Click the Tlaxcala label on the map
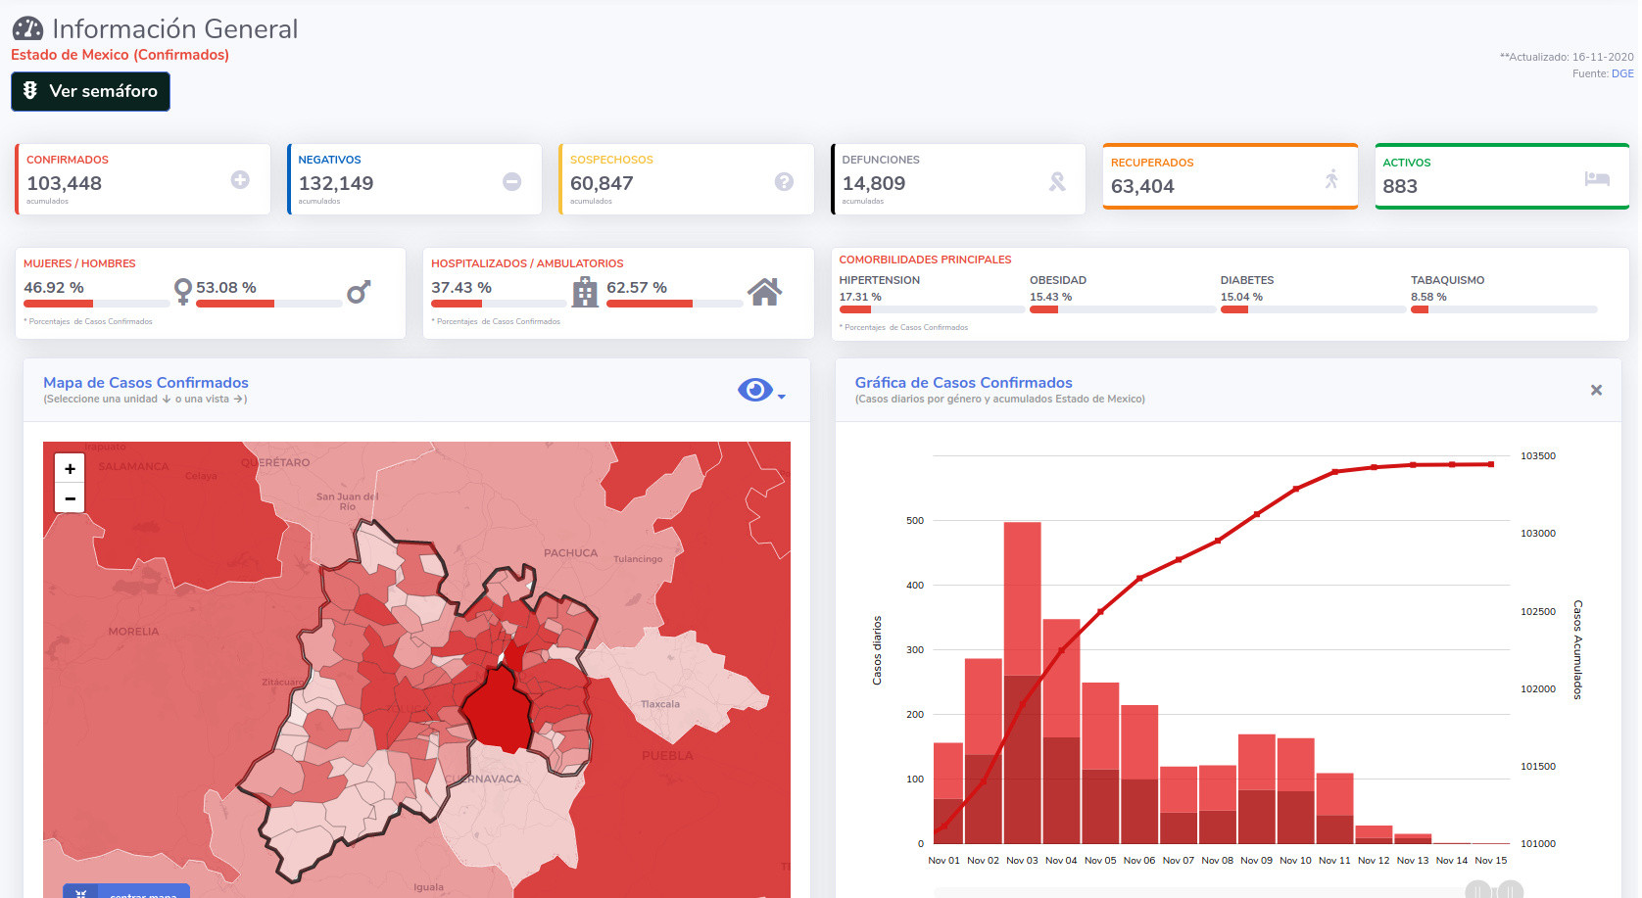This screenshot has width=1642, height=898. pyautogui.click(x=660, y=704)
